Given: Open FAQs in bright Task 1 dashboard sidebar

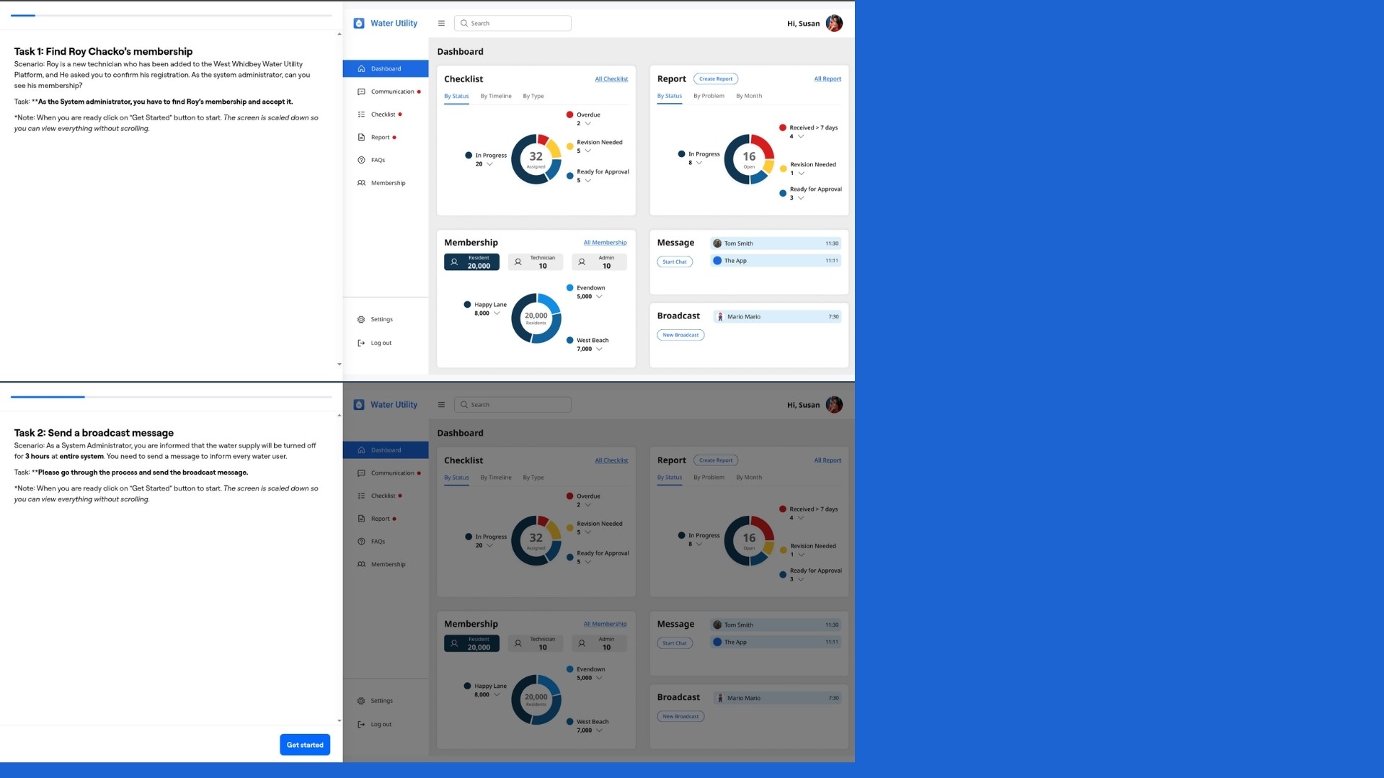Looking at the screenshot, I should (x=377, y=160).
